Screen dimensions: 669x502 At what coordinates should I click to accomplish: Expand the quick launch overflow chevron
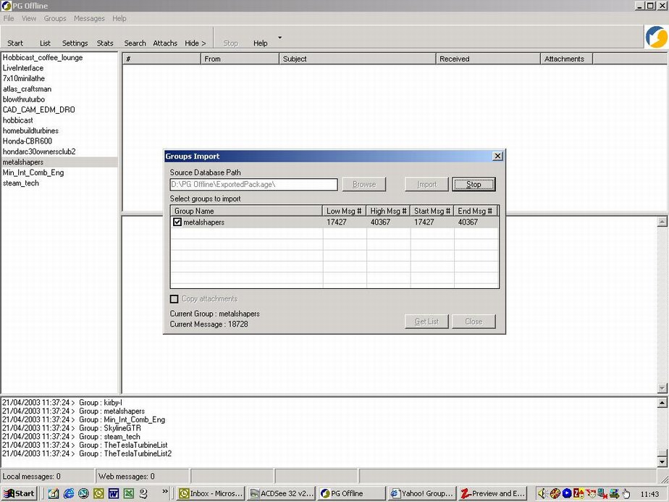click(166, 491)
